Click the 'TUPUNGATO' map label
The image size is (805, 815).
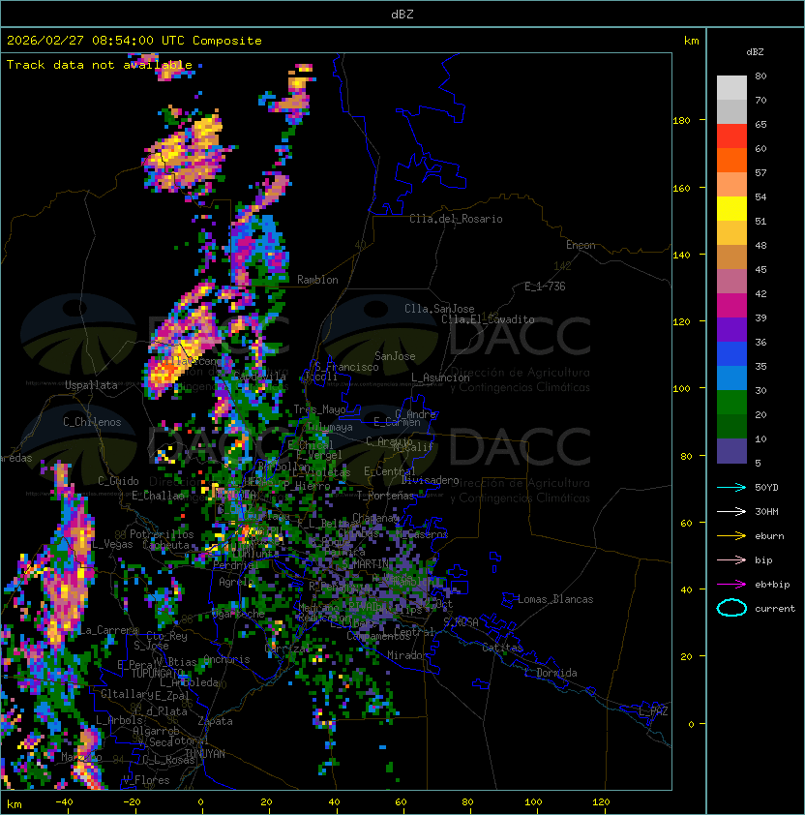pos(156,673)
